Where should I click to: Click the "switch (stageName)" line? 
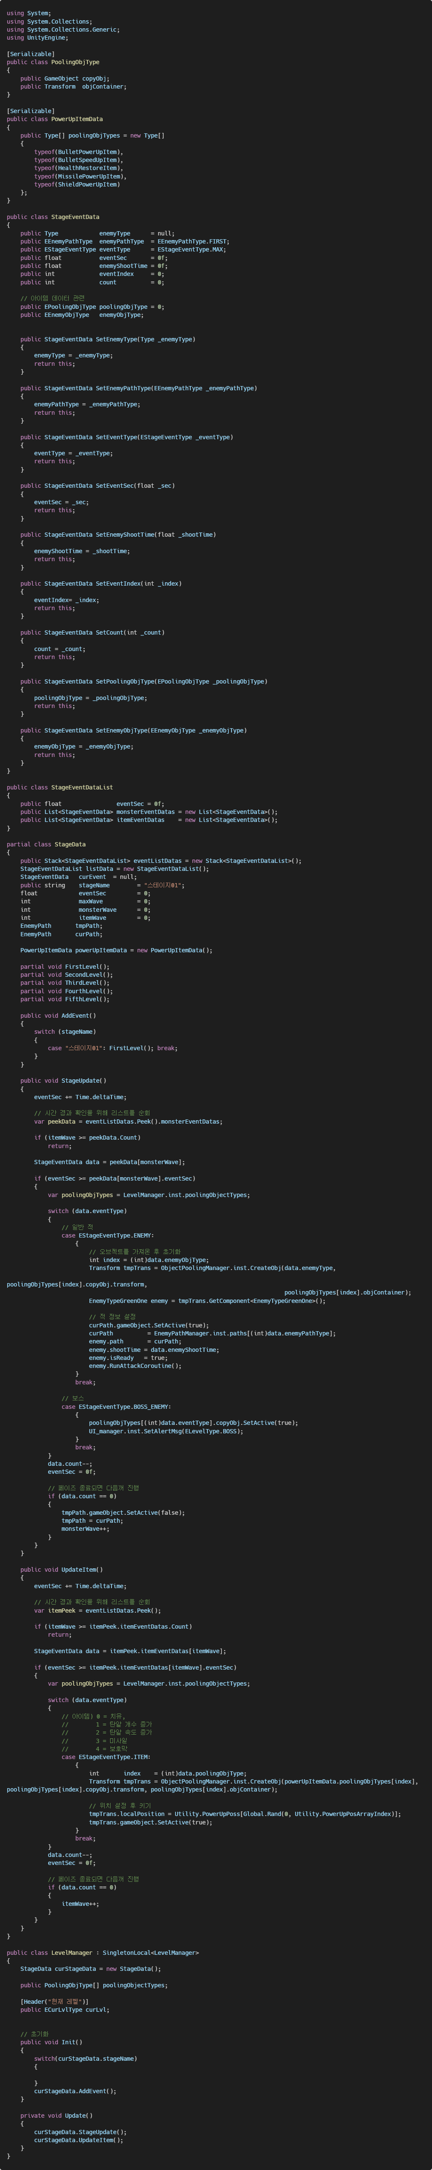pos(65,1032)
